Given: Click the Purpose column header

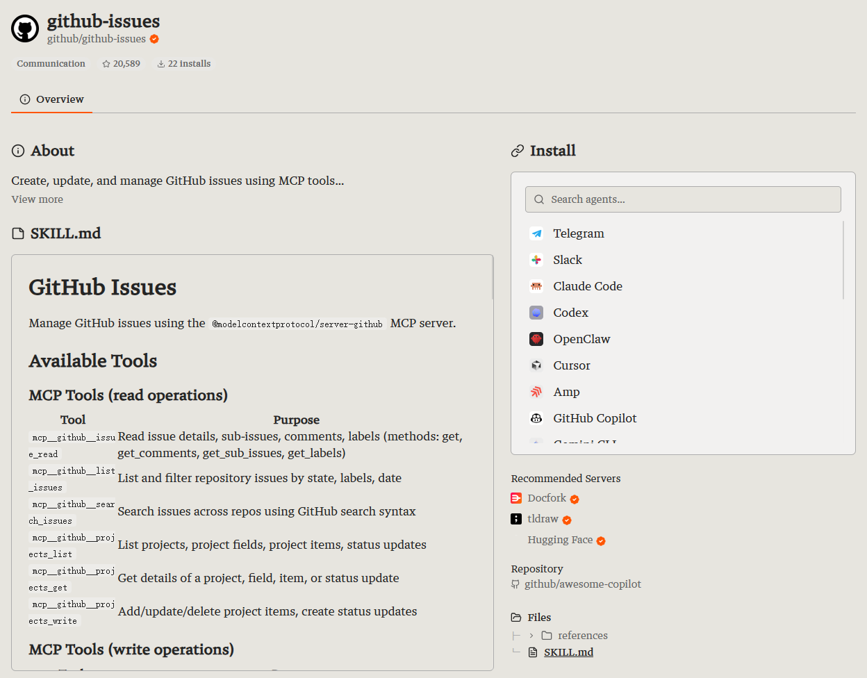Looking at the screenshot, I should (297, 420).
